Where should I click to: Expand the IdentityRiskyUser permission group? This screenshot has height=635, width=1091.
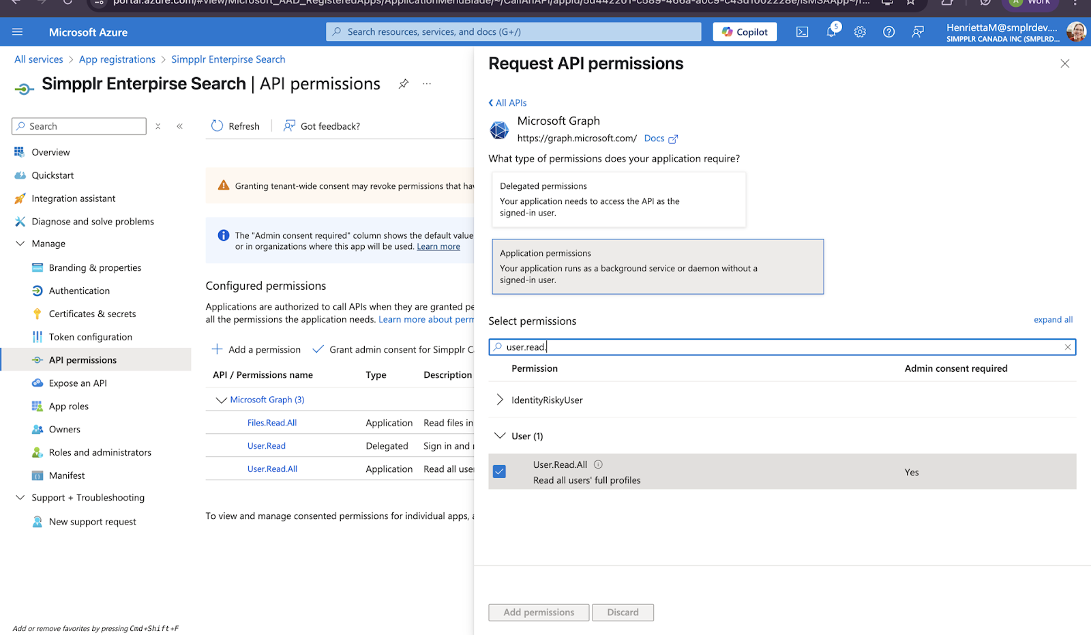500,400
